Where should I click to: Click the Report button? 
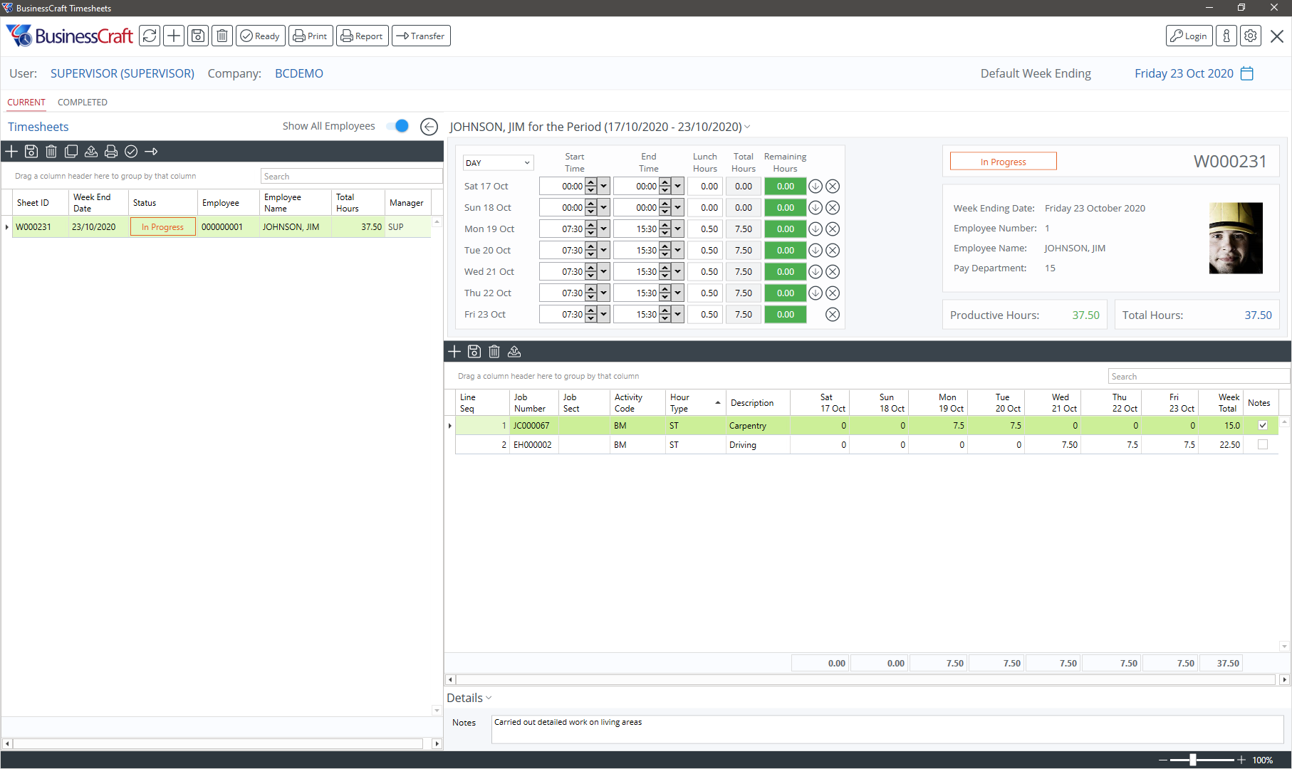point(363,36)
